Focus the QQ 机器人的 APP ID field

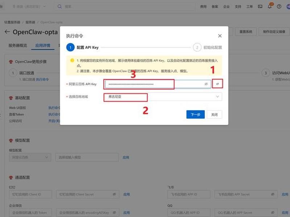click(x=189, y=213)
